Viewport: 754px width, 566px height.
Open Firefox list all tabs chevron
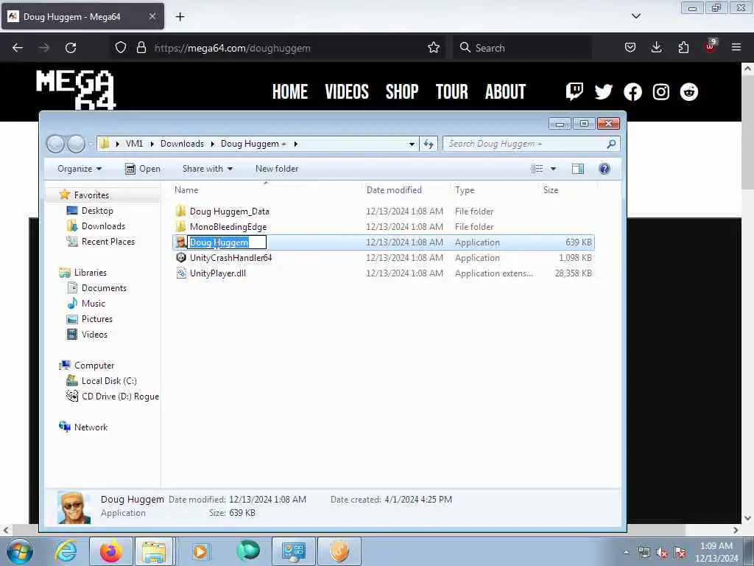pyautogui.click(x=635, y=16)
